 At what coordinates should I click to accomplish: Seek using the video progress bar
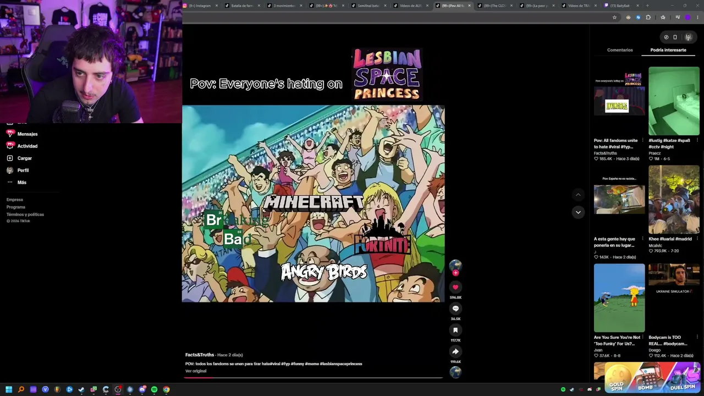313,378
